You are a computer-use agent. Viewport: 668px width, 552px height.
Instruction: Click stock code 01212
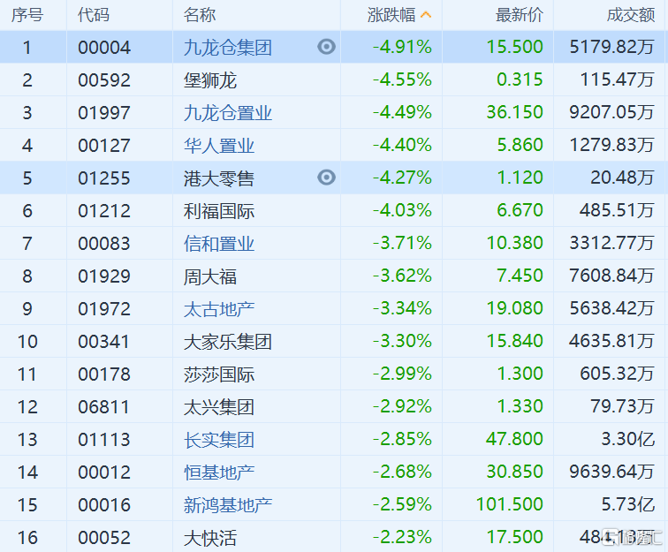pyautogui.click(x=104, y=211)
